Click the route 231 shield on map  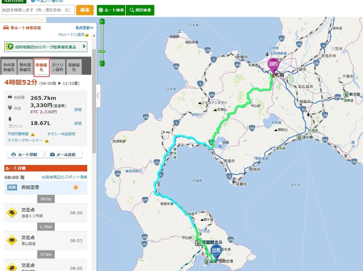281,39
